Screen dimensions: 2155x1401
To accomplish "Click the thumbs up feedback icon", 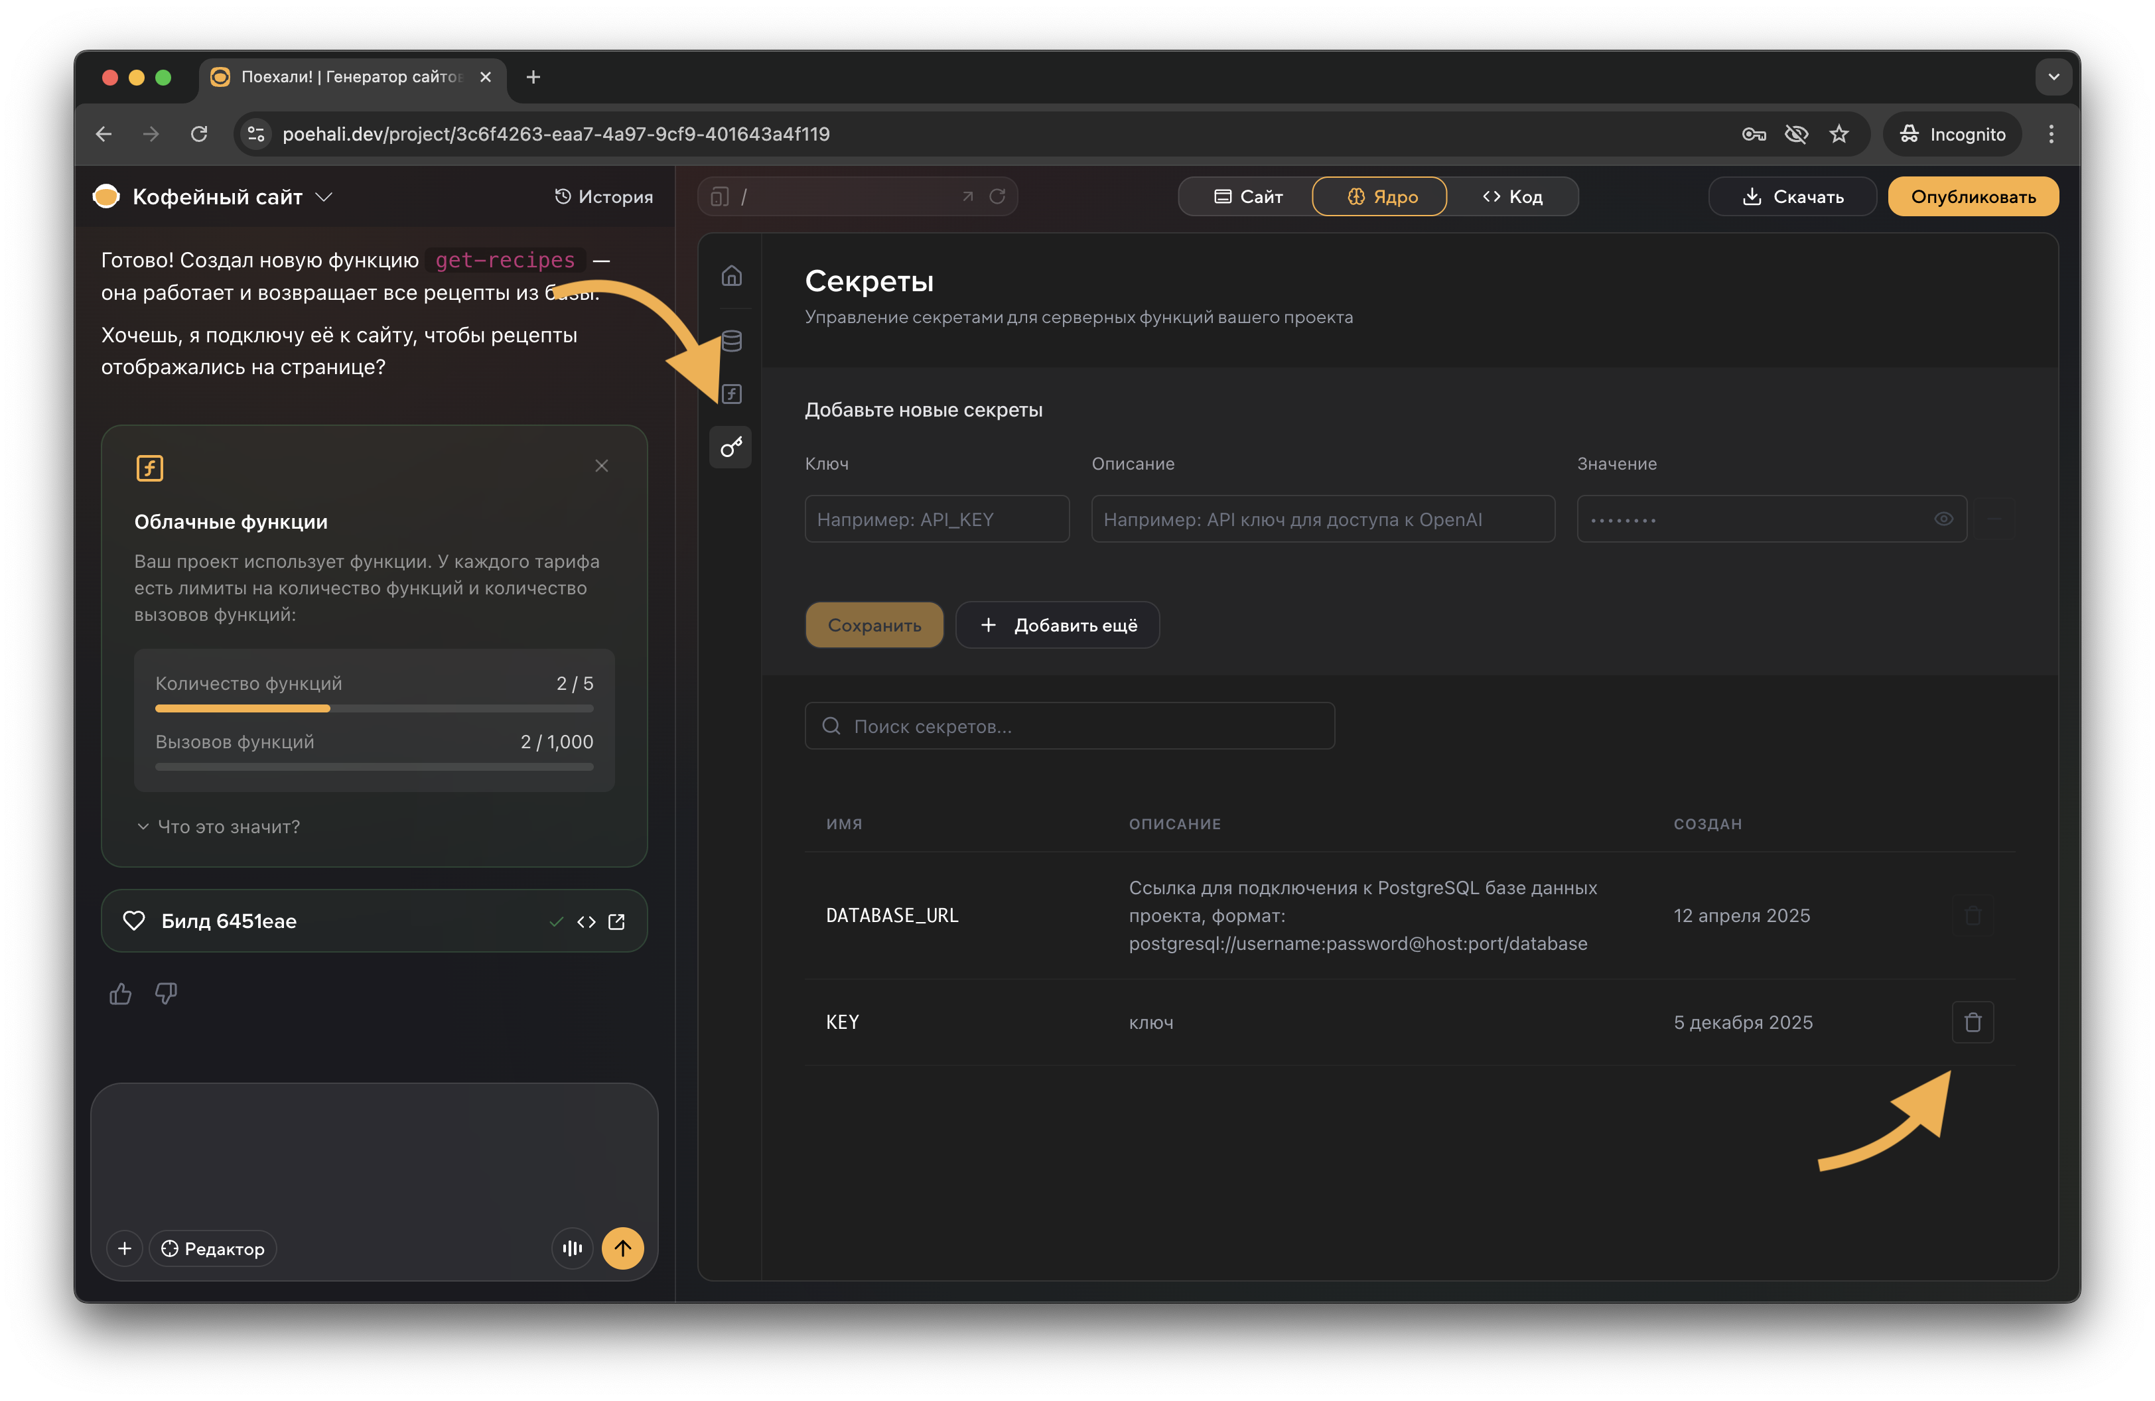I will (121, 994).
